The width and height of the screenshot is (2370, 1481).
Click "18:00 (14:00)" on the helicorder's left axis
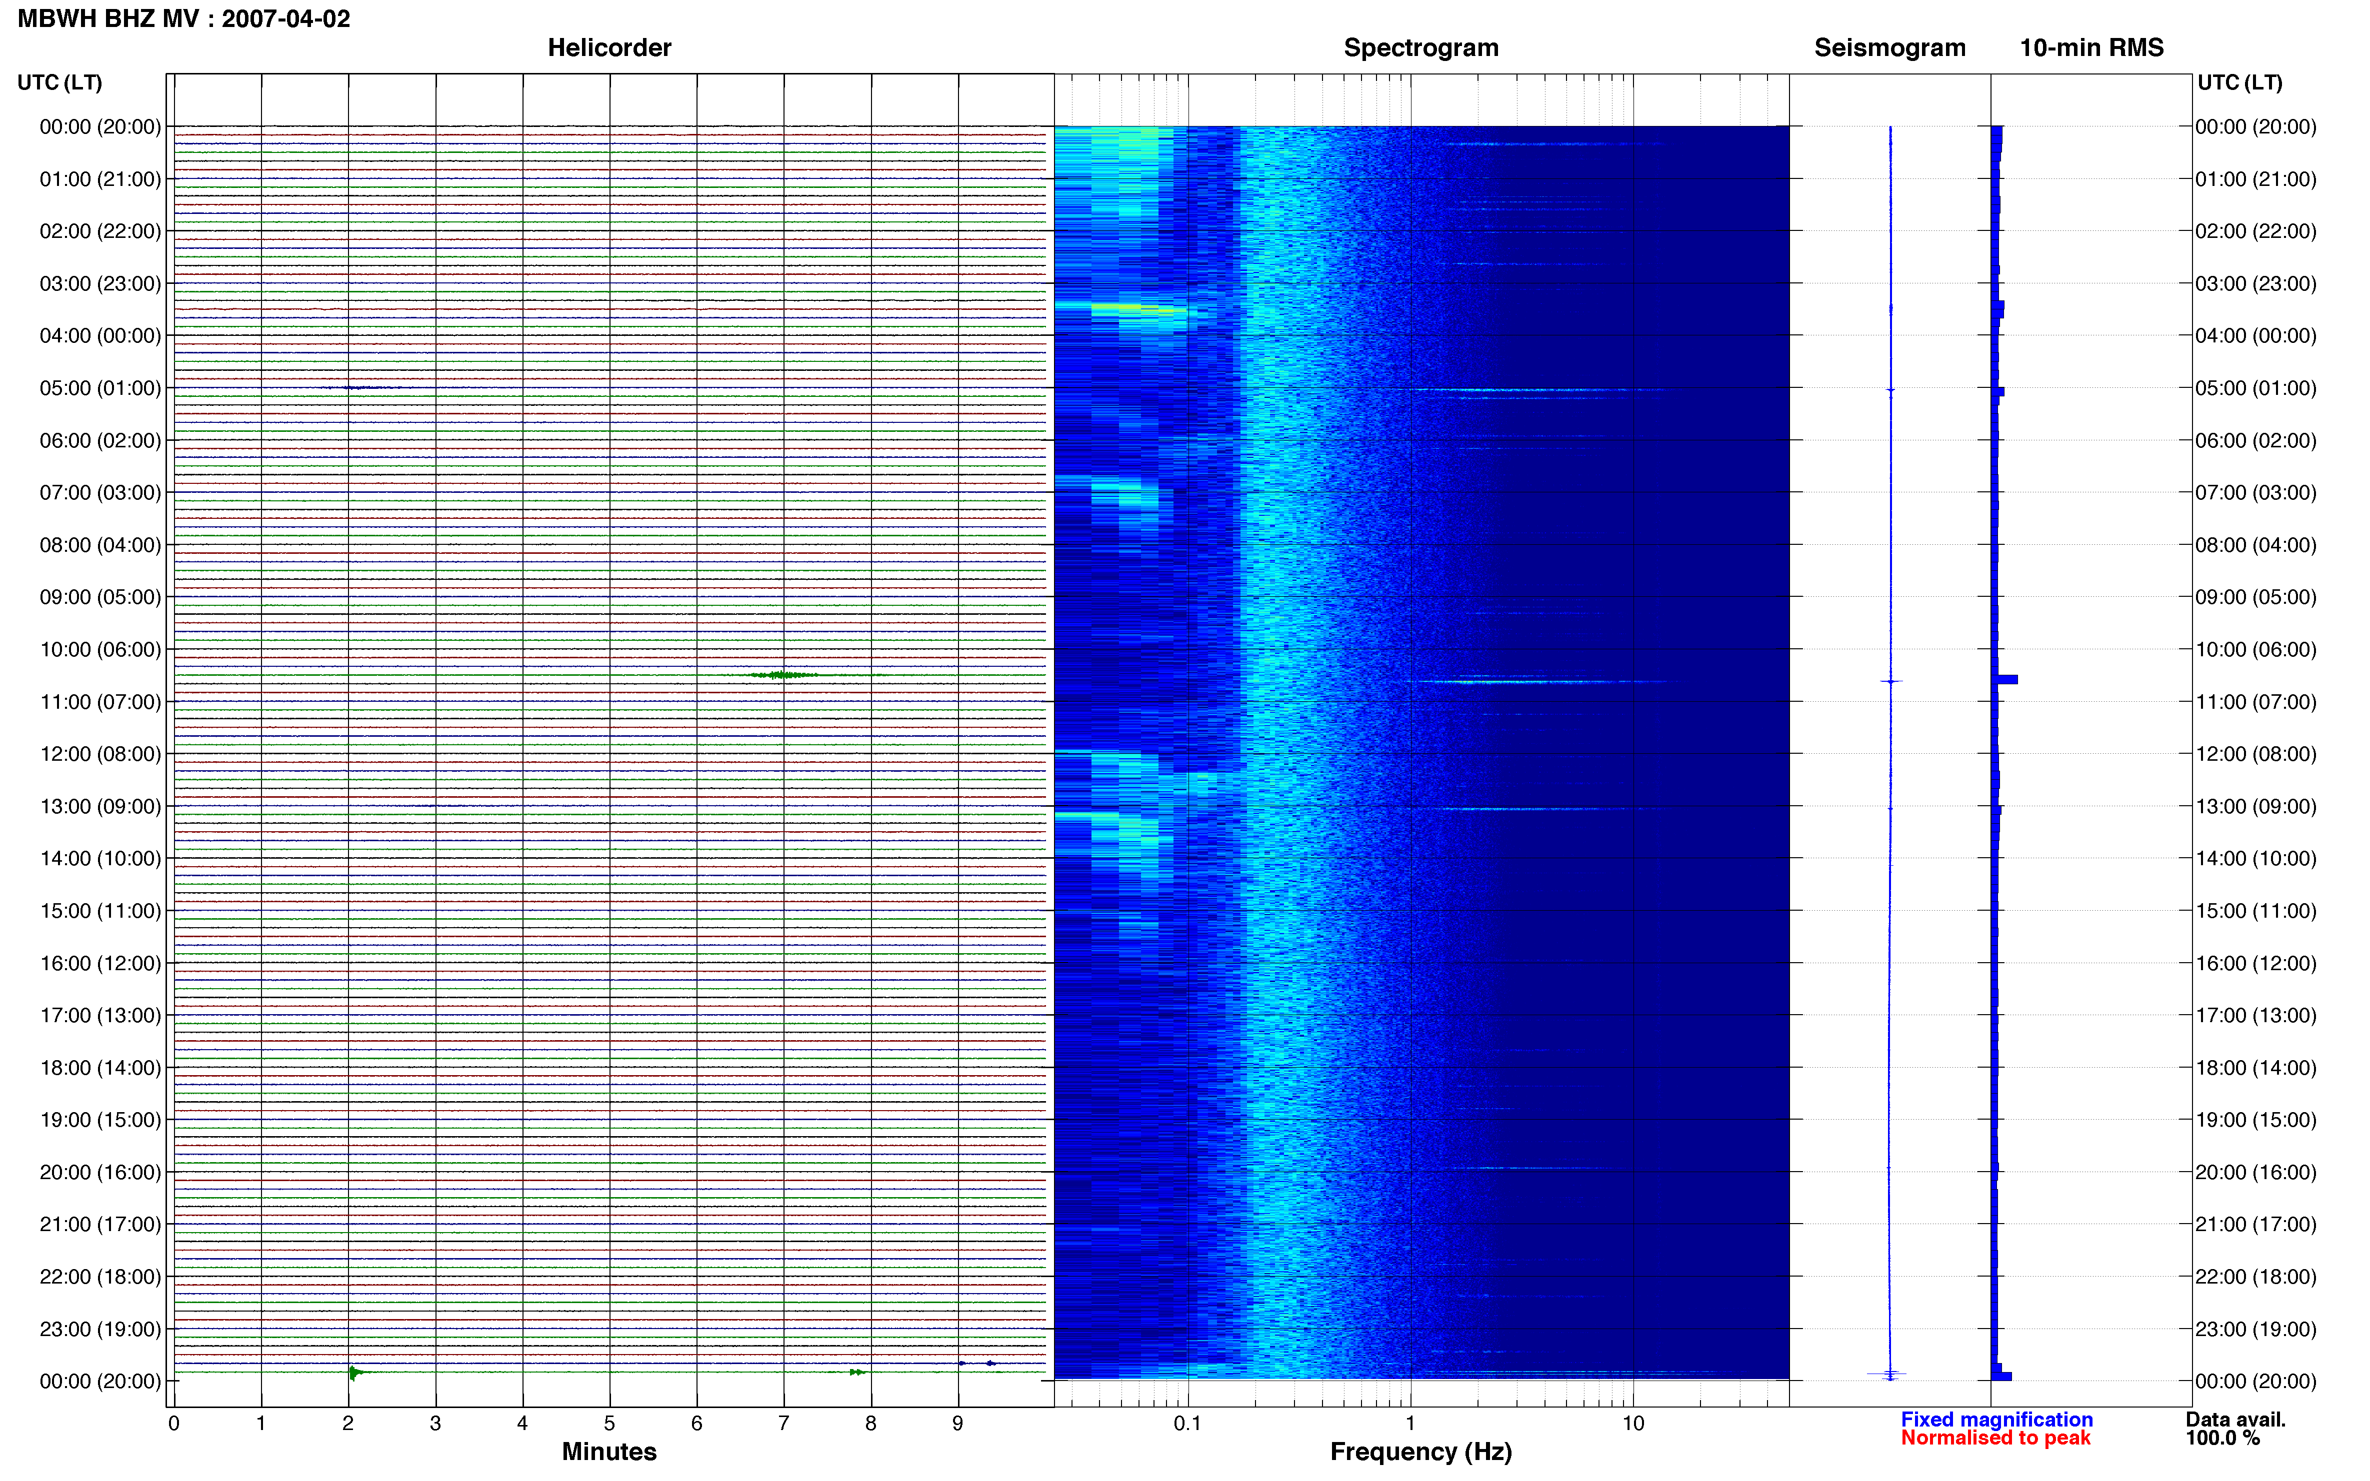pyautogui.click(x=100, y=1068)
